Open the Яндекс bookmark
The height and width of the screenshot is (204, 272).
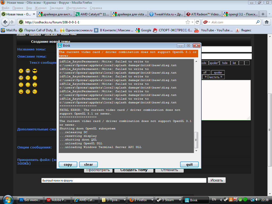pos(243,30)
